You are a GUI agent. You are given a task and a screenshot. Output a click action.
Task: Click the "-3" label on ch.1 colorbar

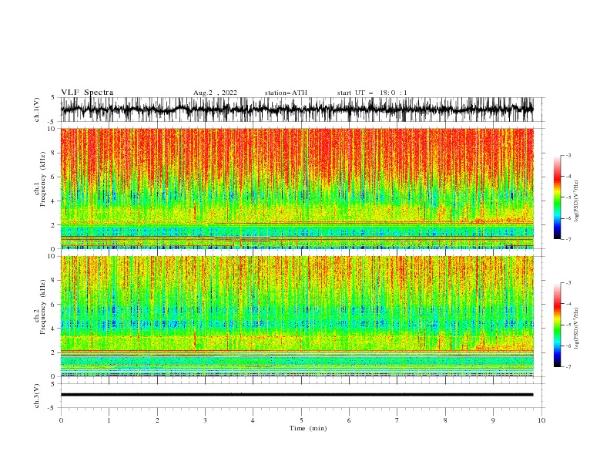(x=568, y=155)
